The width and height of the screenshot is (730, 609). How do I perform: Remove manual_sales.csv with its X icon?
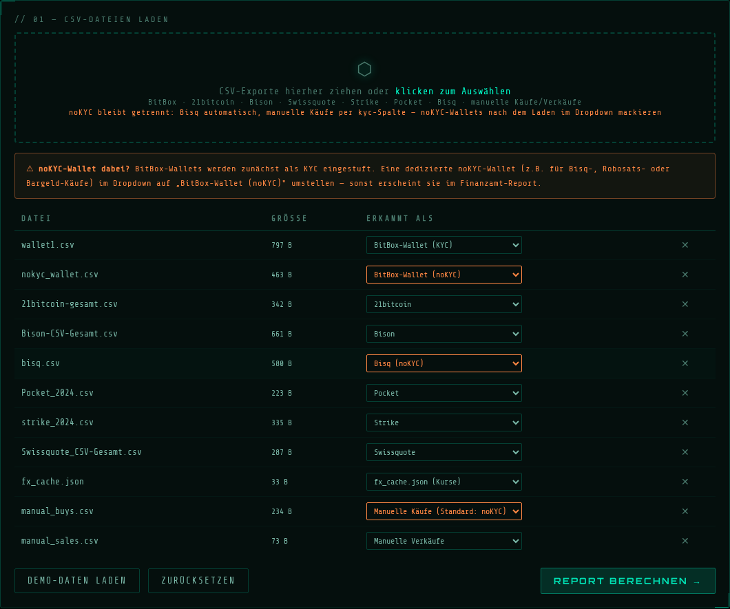click(x=685, y=541)
